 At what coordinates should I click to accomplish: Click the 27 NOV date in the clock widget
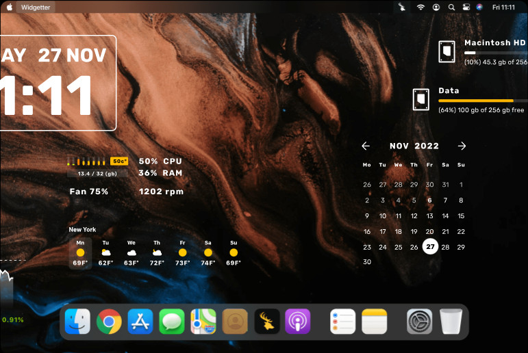coord(72,55)
